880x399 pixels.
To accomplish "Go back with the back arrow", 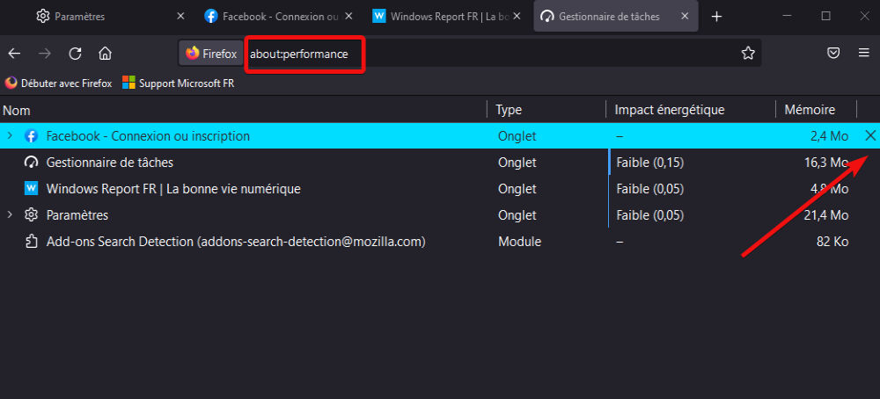I will click(14, 54).
